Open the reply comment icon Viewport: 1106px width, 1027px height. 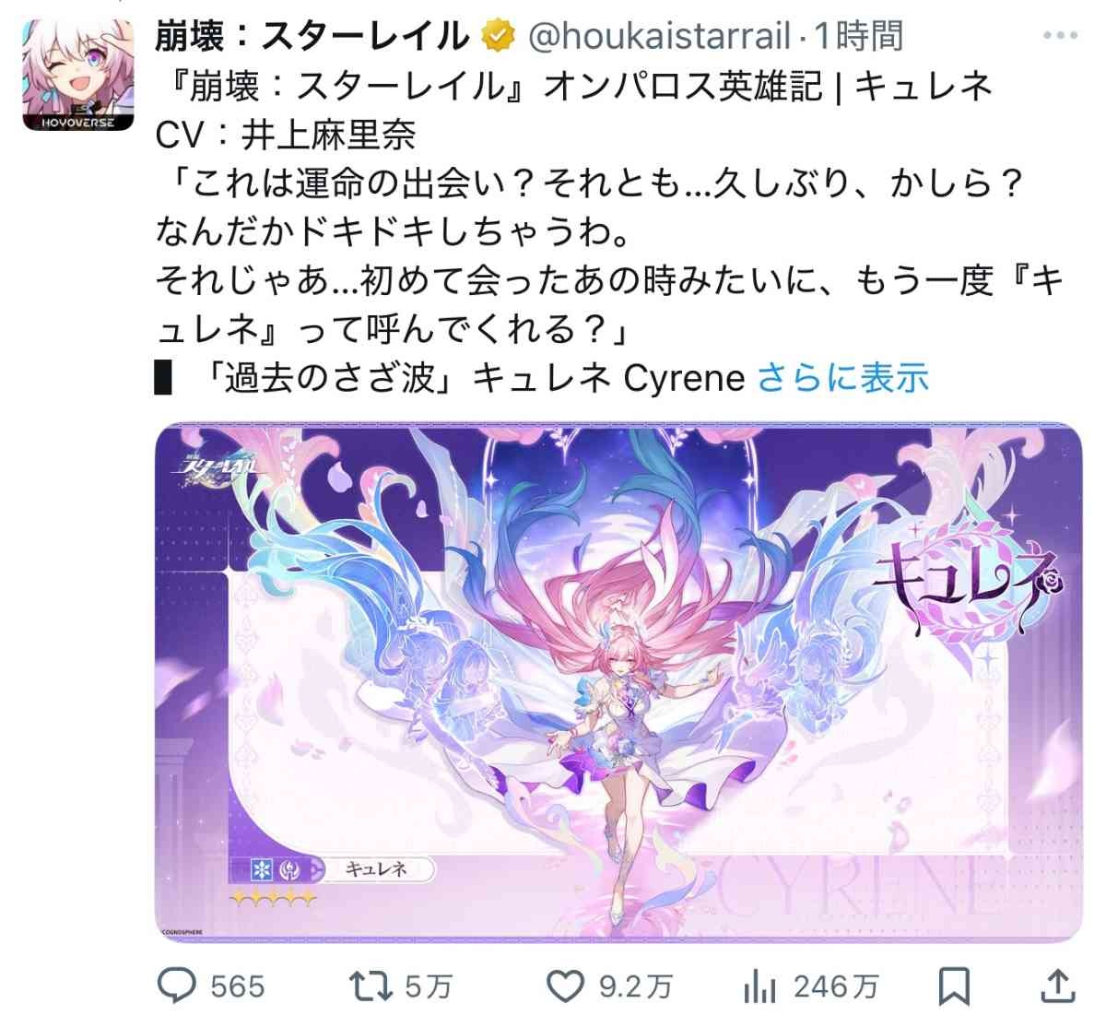[x=177, y=986]
